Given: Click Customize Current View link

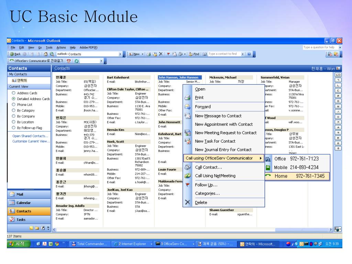Looking at the screenshot, I should pyautogui.click(x=31, y=141).
